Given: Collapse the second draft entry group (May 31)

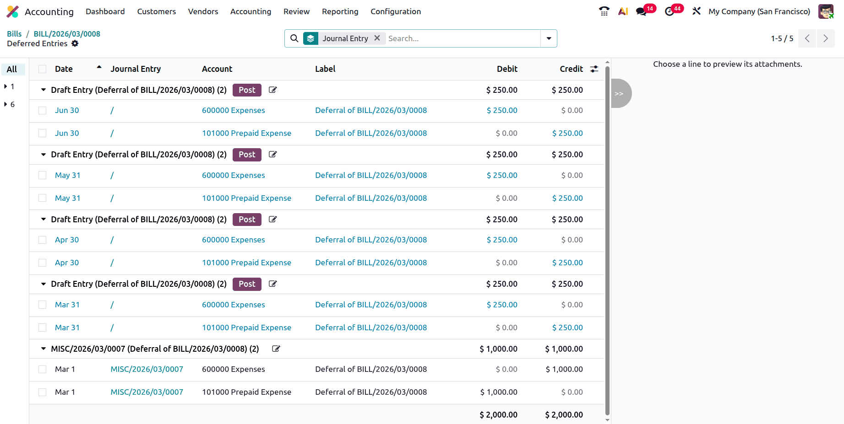Looking at the screenshot, I should [x=44, y=155].
